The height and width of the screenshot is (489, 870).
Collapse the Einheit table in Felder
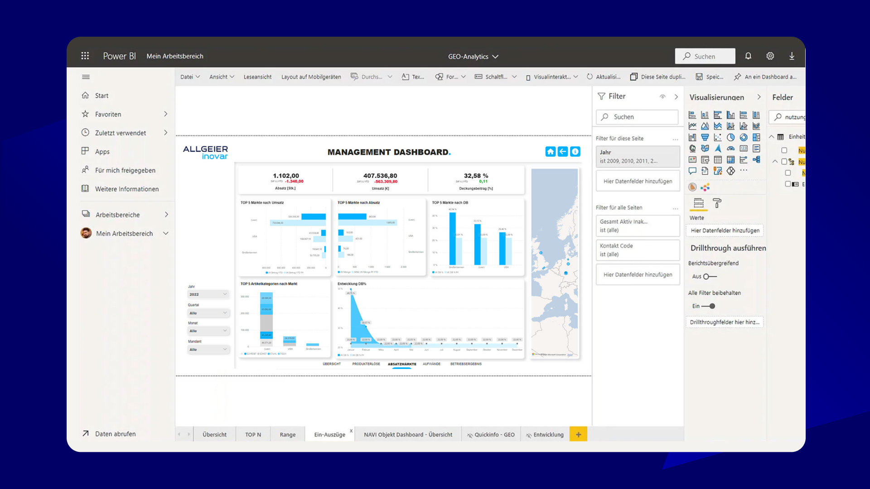(x=771, y=137)
